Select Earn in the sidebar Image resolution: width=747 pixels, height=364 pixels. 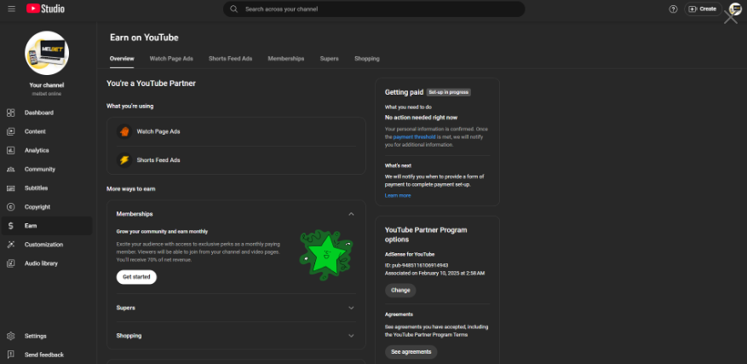[47, 226]
